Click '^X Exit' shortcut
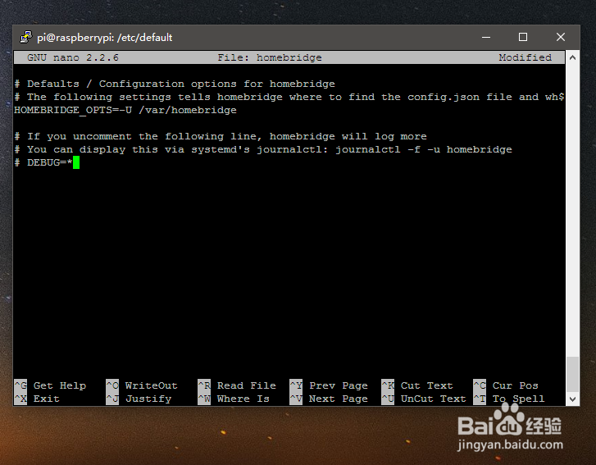The height and width of the screenshot is (465, 596). [x=37, y=399]
